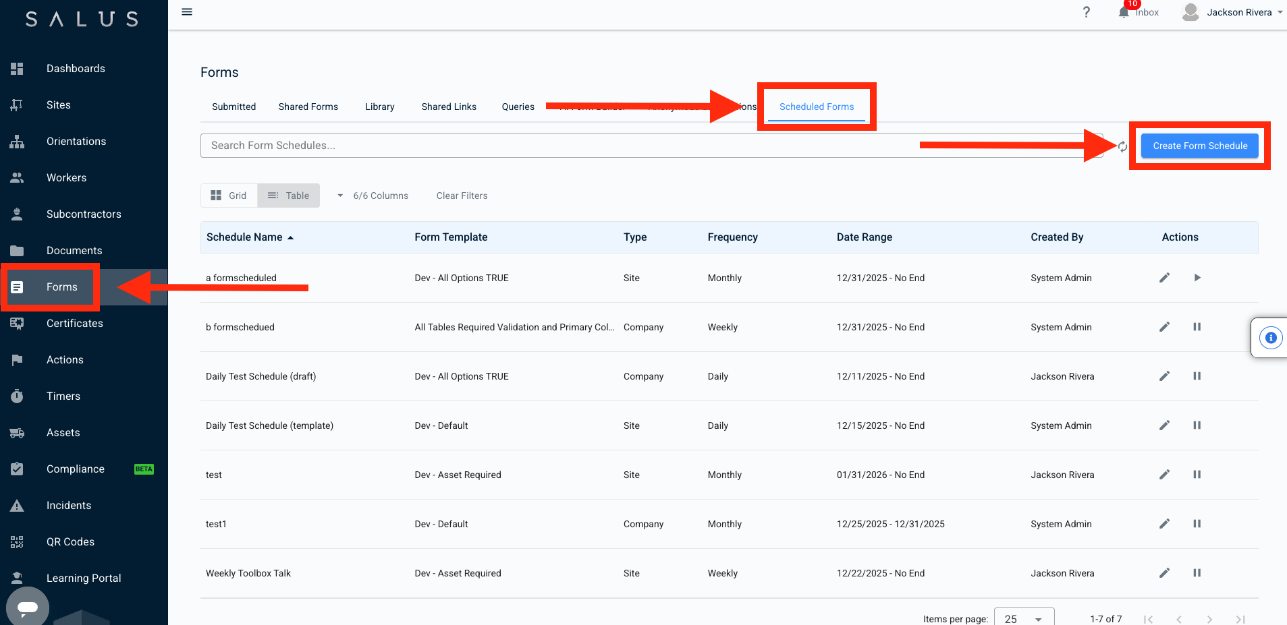The width and height of the screenshot is (1287, 625).
Task: Sort by the Schedule Name column header
Action: [x=244, y=237]
